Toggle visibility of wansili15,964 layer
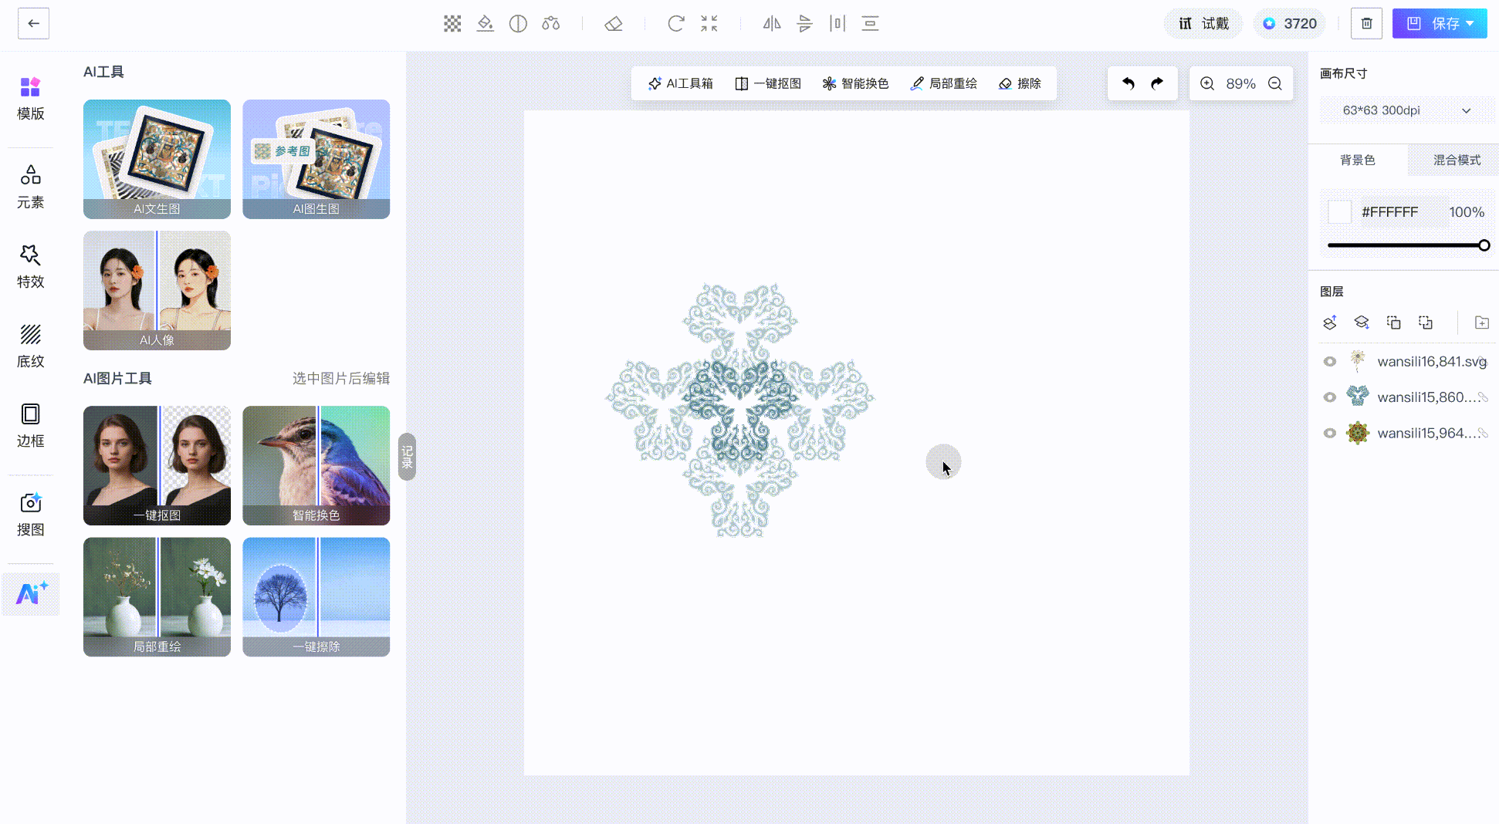The height and width of the screenshot is (824, 1499). pos(1329,433)
